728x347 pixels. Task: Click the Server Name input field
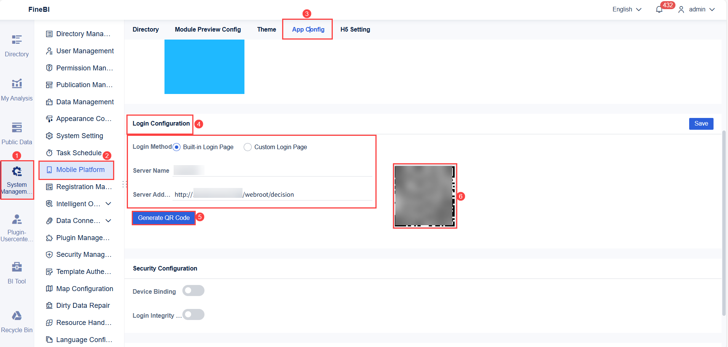[x=273, y=170]
